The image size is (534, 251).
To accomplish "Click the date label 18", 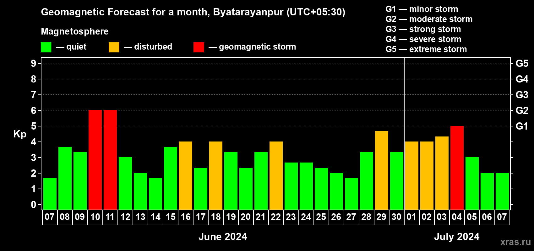I will 216,217.
